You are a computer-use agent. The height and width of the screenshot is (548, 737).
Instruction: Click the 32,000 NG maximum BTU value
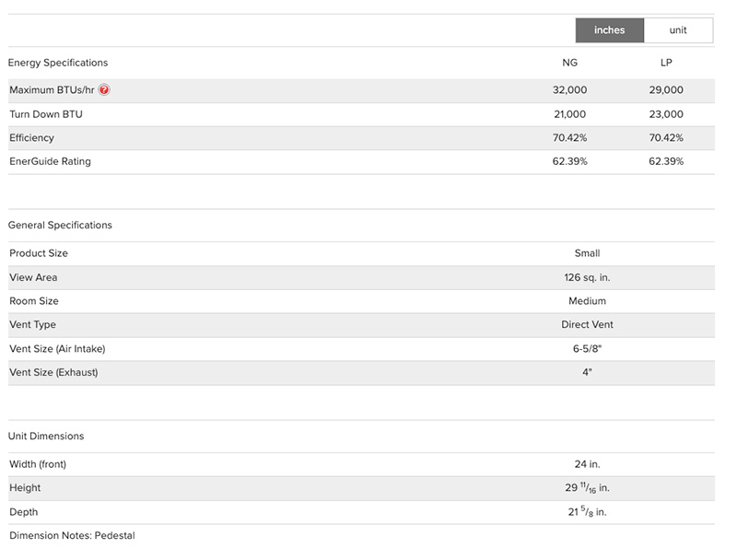coord(569,90)
